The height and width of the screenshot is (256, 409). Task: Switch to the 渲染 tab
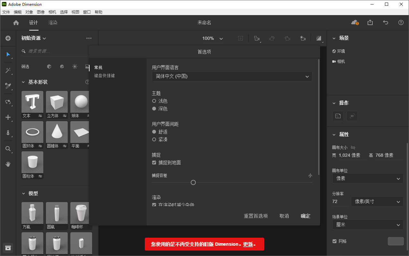(52, 23)
